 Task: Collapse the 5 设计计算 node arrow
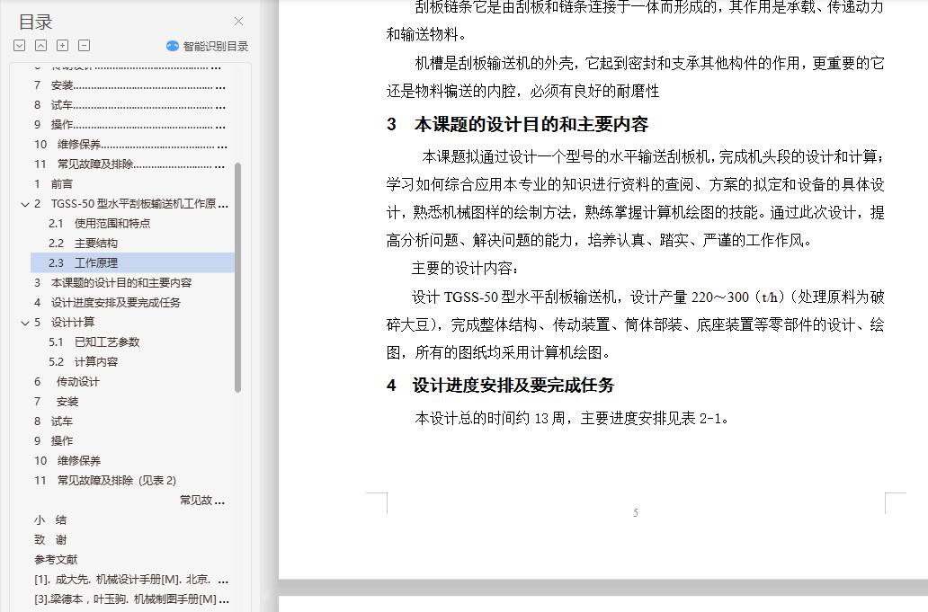(x=25, y=323)
